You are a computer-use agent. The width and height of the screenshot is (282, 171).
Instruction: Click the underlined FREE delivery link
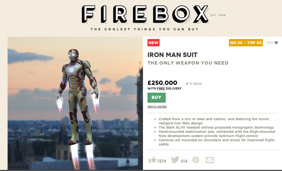161,88
